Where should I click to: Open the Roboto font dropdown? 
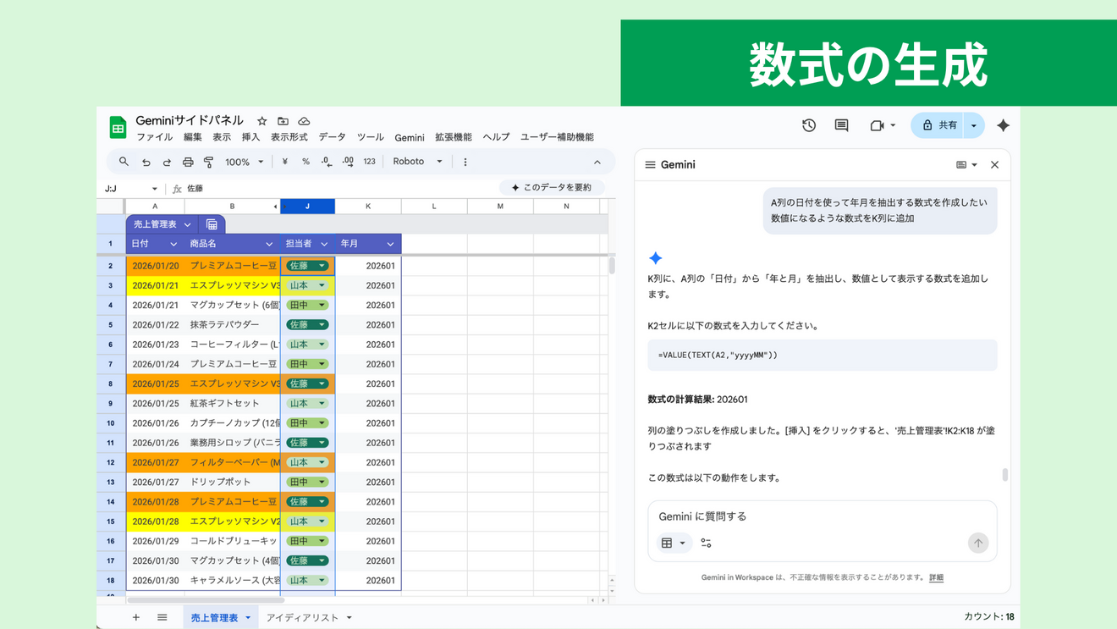(x=418, y=162)
